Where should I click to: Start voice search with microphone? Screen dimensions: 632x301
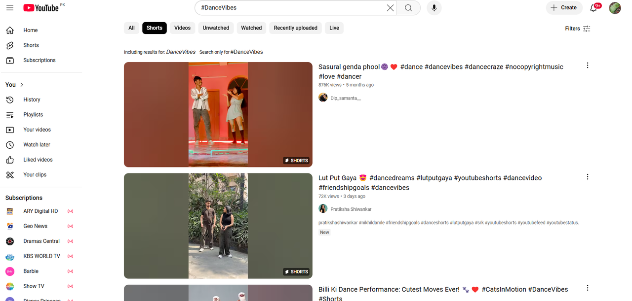tap(434, 8)
